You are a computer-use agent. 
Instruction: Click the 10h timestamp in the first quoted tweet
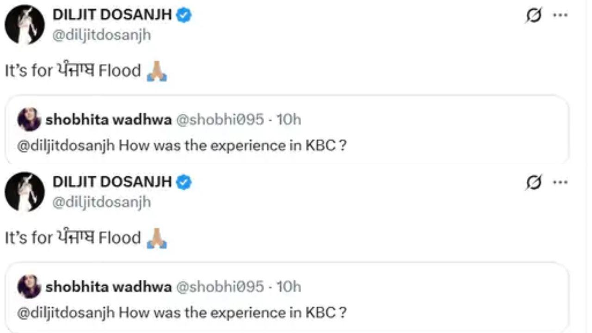pos(289,120)
